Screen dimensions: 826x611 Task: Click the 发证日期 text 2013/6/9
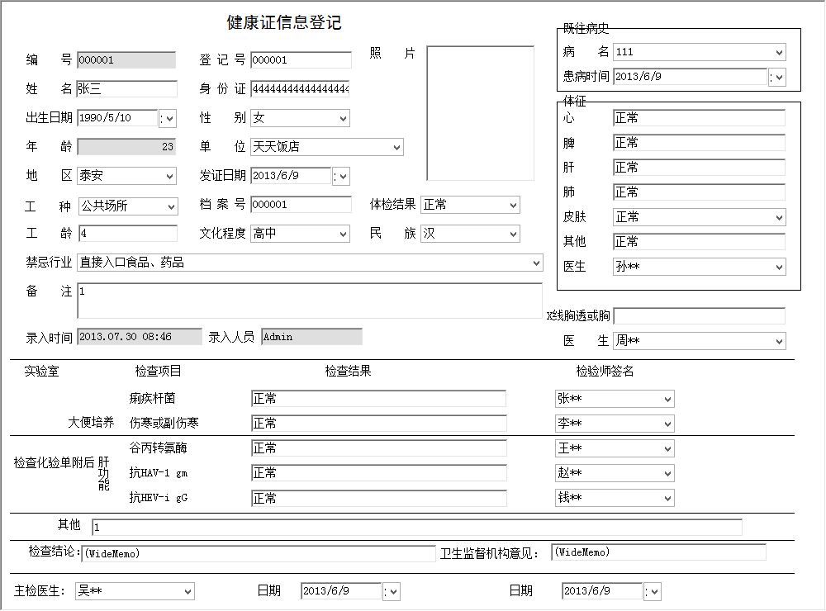click(276, 175)
